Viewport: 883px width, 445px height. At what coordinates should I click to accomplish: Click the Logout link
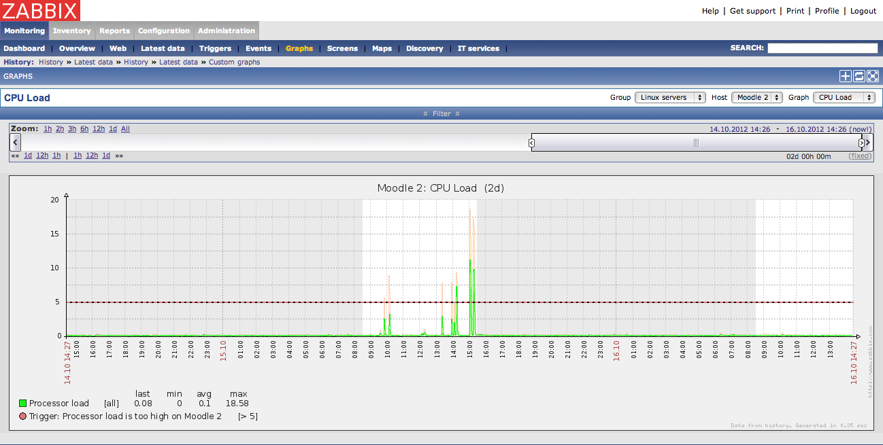[863, 11]
